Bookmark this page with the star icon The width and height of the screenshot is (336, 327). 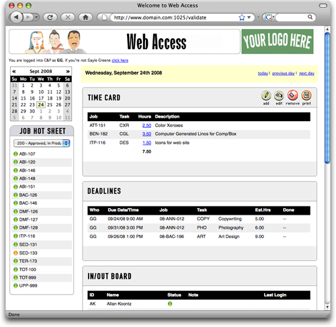click(242, 17)
